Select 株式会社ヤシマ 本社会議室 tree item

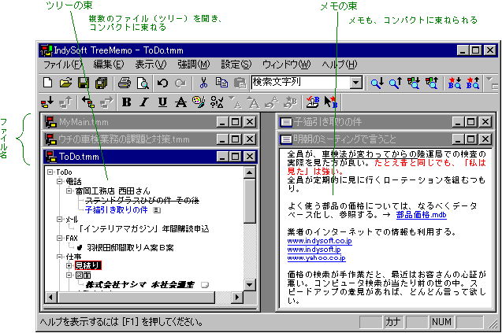tap(140, 285)
